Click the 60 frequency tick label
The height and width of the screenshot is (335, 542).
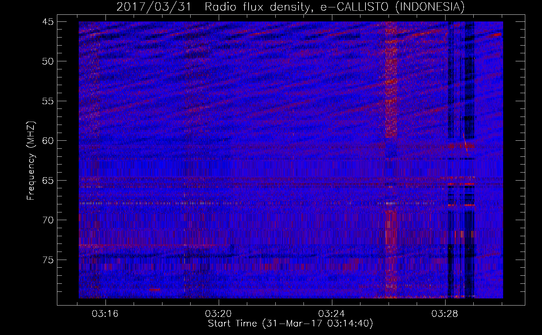pos(48,141)
